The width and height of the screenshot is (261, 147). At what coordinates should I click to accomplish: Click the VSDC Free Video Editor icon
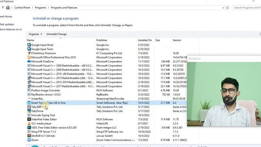tap(29, 127)
